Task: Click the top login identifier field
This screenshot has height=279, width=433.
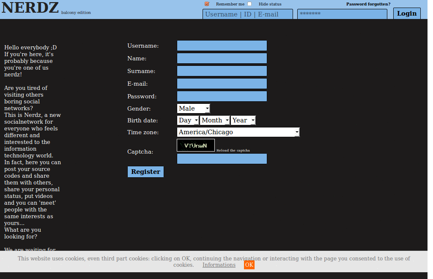Action: click(x=247, y=14)
